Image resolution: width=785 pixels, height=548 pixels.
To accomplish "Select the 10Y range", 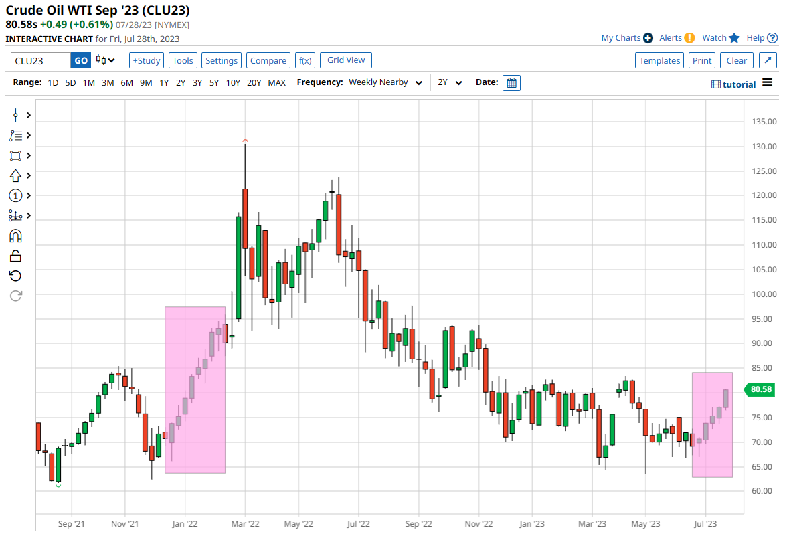I will coord(233,82).
